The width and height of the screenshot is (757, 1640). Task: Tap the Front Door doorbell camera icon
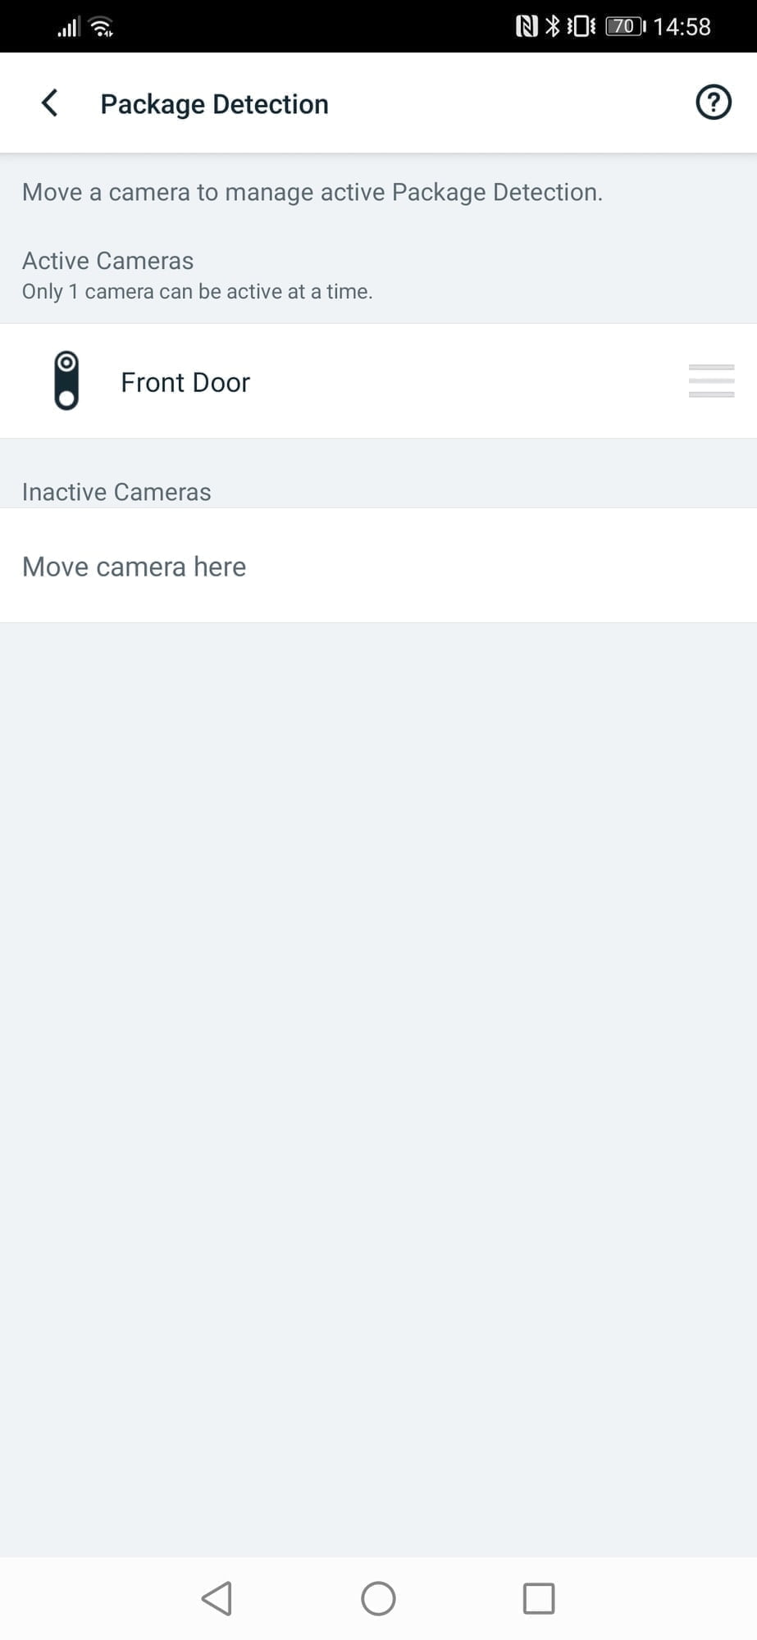(66, 380)
